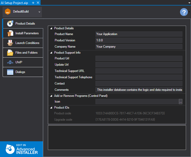Click the Dialogs window icon
The width and height of the screenshot is (191, 157).
10,72
